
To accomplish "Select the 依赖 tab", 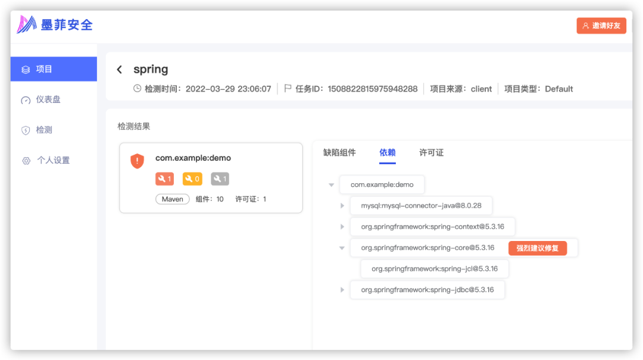I will (388, 152).
